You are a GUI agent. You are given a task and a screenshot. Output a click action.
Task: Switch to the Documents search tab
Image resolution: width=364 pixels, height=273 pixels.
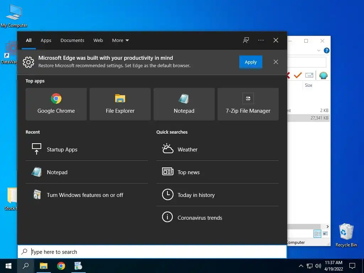pos(72,41)
